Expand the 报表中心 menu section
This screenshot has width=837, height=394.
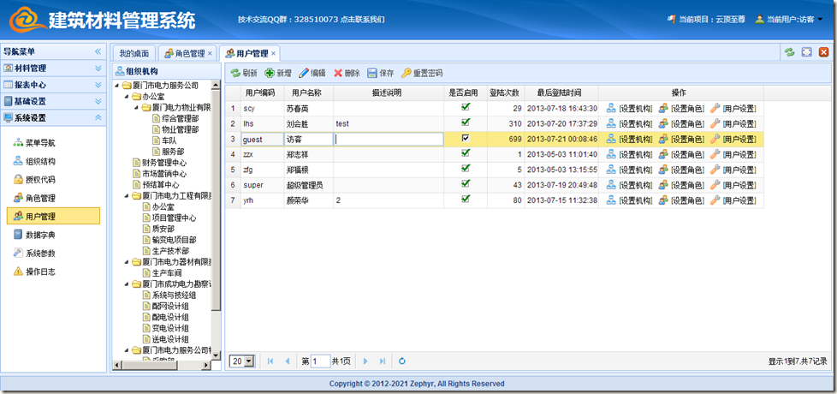coord(98,85)
